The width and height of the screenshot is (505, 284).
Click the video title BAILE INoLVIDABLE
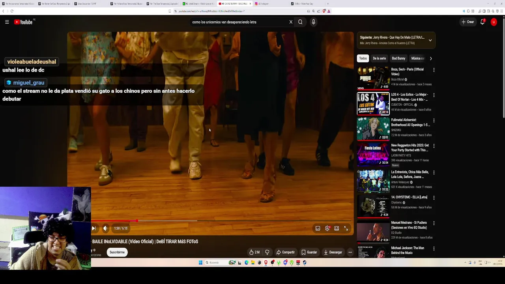(x=145, y=241)
